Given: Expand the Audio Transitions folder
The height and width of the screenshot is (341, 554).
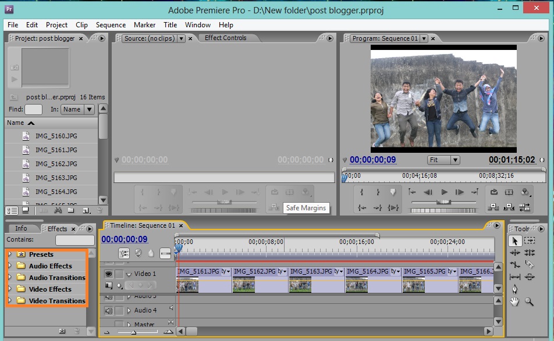Looking at the screenshot, I should (x=10, y=277).
